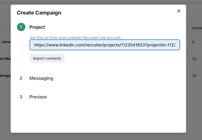Focus the LinkedIn project URL field
The width and height of the screenshot is (202, 140).
(x=105, y=45)
